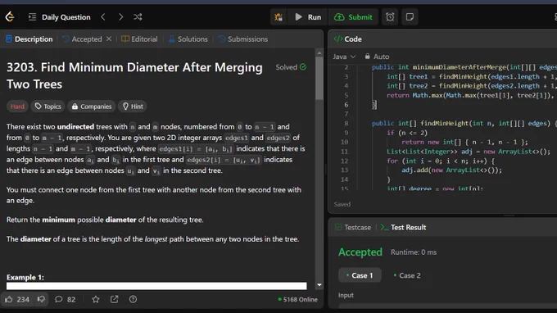
Task: Click code line 5 return statement
Action: [x=470, y=95]
